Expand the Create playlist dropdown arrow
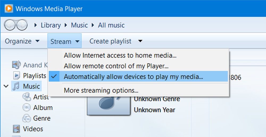 point(140,41)
